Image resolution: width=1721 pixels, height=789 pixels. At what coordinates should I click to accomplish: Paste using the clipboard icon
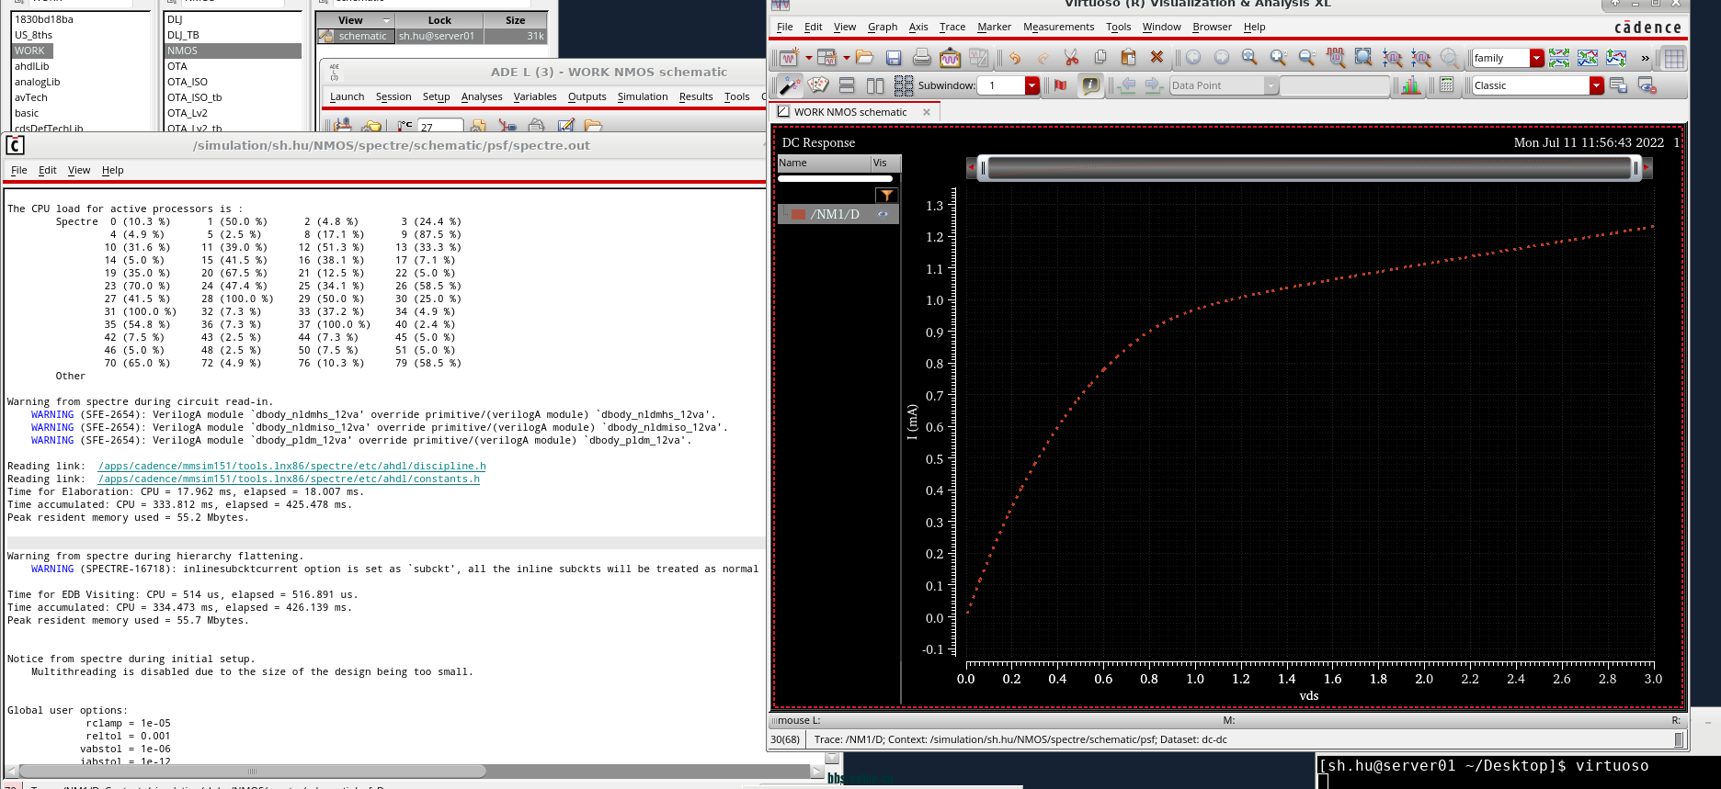click(1128, 58)
